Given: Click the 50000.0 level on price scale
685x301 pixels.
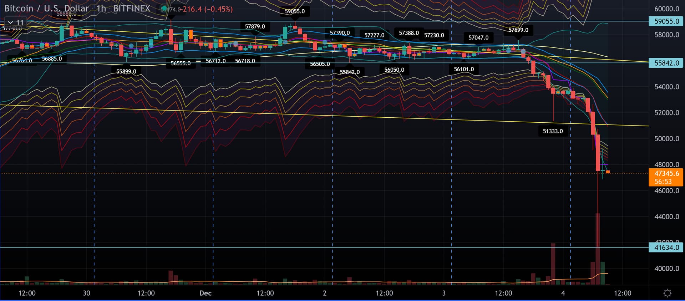Looking at the screenshot, I should coord(666,139).
